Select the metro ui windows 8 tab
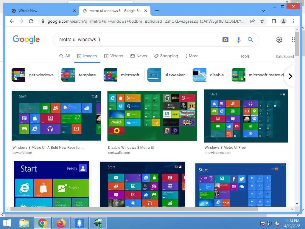The image size is (305, 229). tap(114, 11)
